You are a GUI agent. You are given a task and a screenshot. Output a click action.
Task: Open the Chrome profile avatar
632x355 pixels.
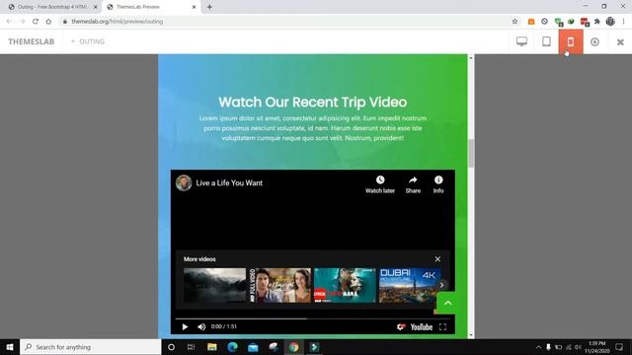[x=610, y=22]
